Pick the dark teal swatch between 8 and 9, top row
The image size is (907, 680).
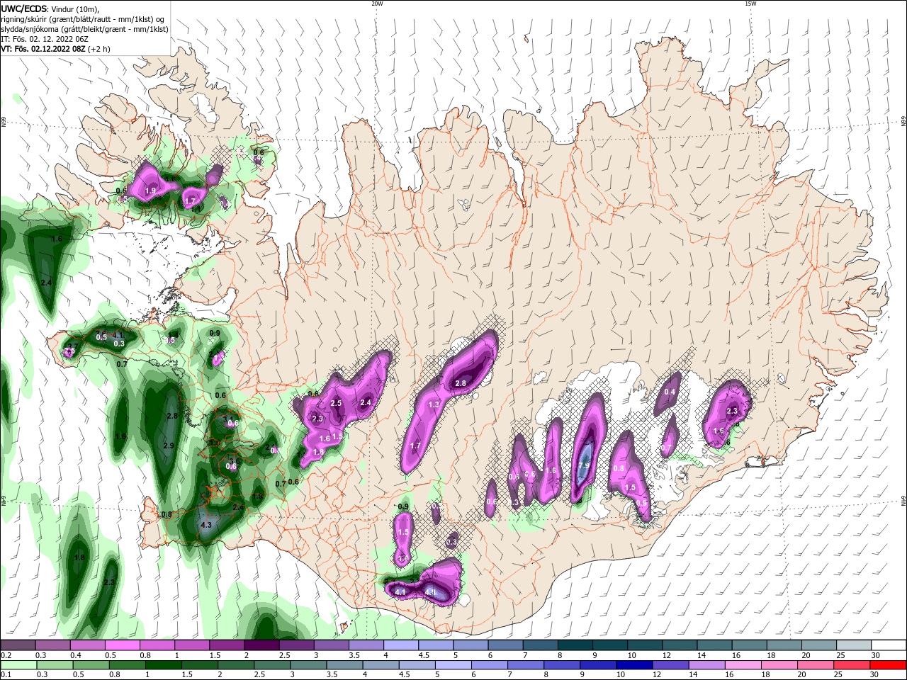[575, 645]
